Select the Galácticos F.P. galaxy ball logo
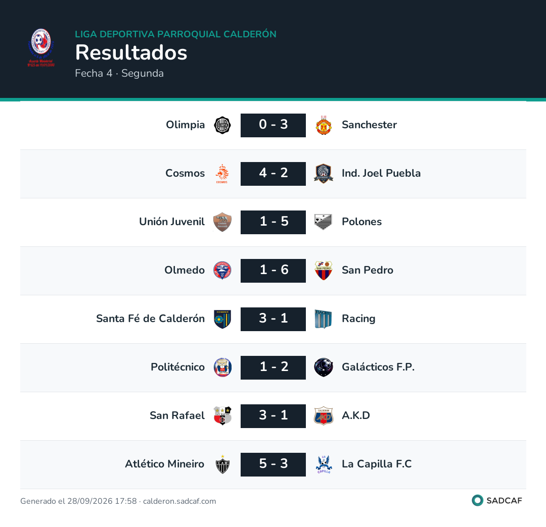 coord(324,367)
